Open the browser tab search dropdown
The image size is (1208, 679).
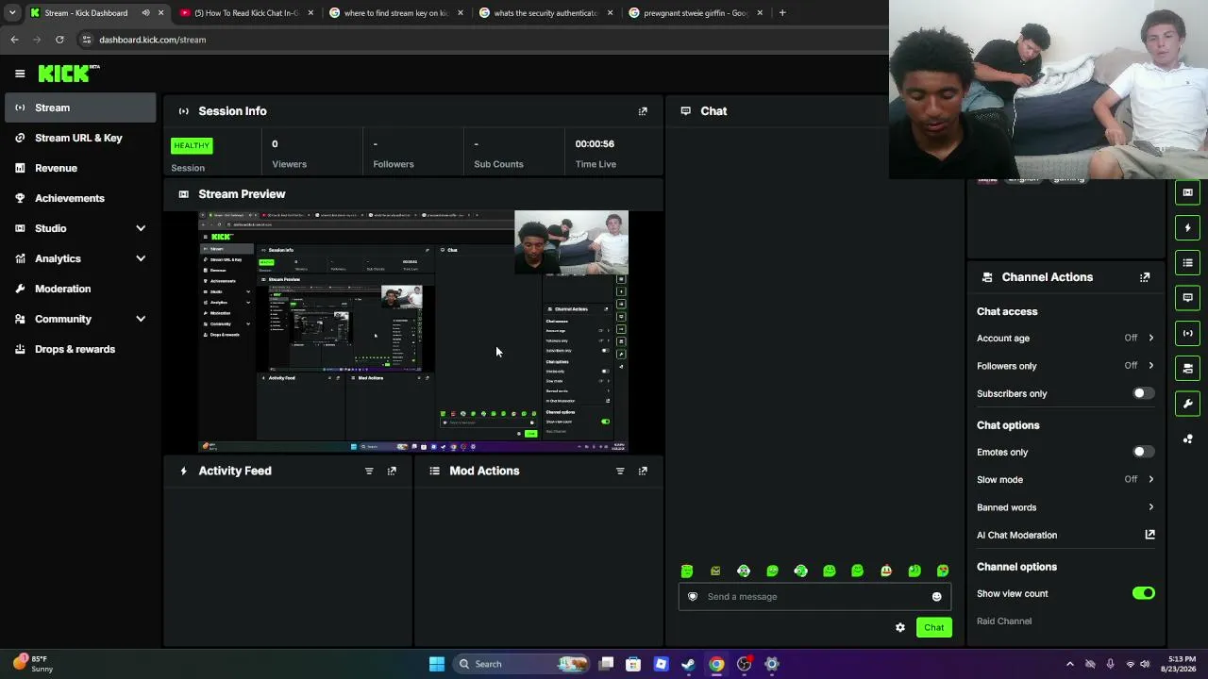click(11, 13)
